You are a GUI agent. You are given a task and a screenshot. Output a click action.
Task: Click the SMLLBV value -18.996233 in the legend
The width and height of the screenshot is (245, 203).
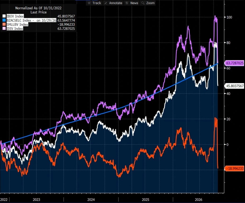click(x=66, y=25)
